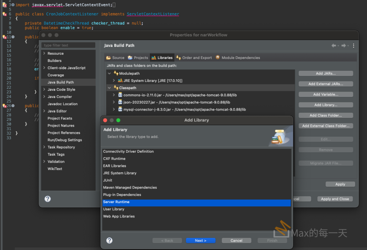Click the help icon in Properties window
Viewport: 367px width, 250px height.
(x=48, y=199)
